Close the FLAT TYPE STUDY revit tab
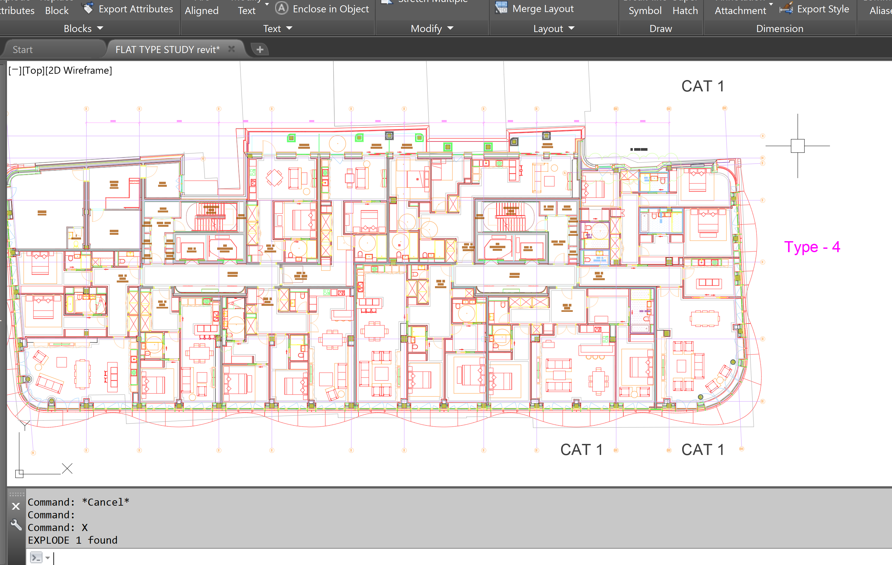Screen dimensions: 892x565 [x=232, y=49]
